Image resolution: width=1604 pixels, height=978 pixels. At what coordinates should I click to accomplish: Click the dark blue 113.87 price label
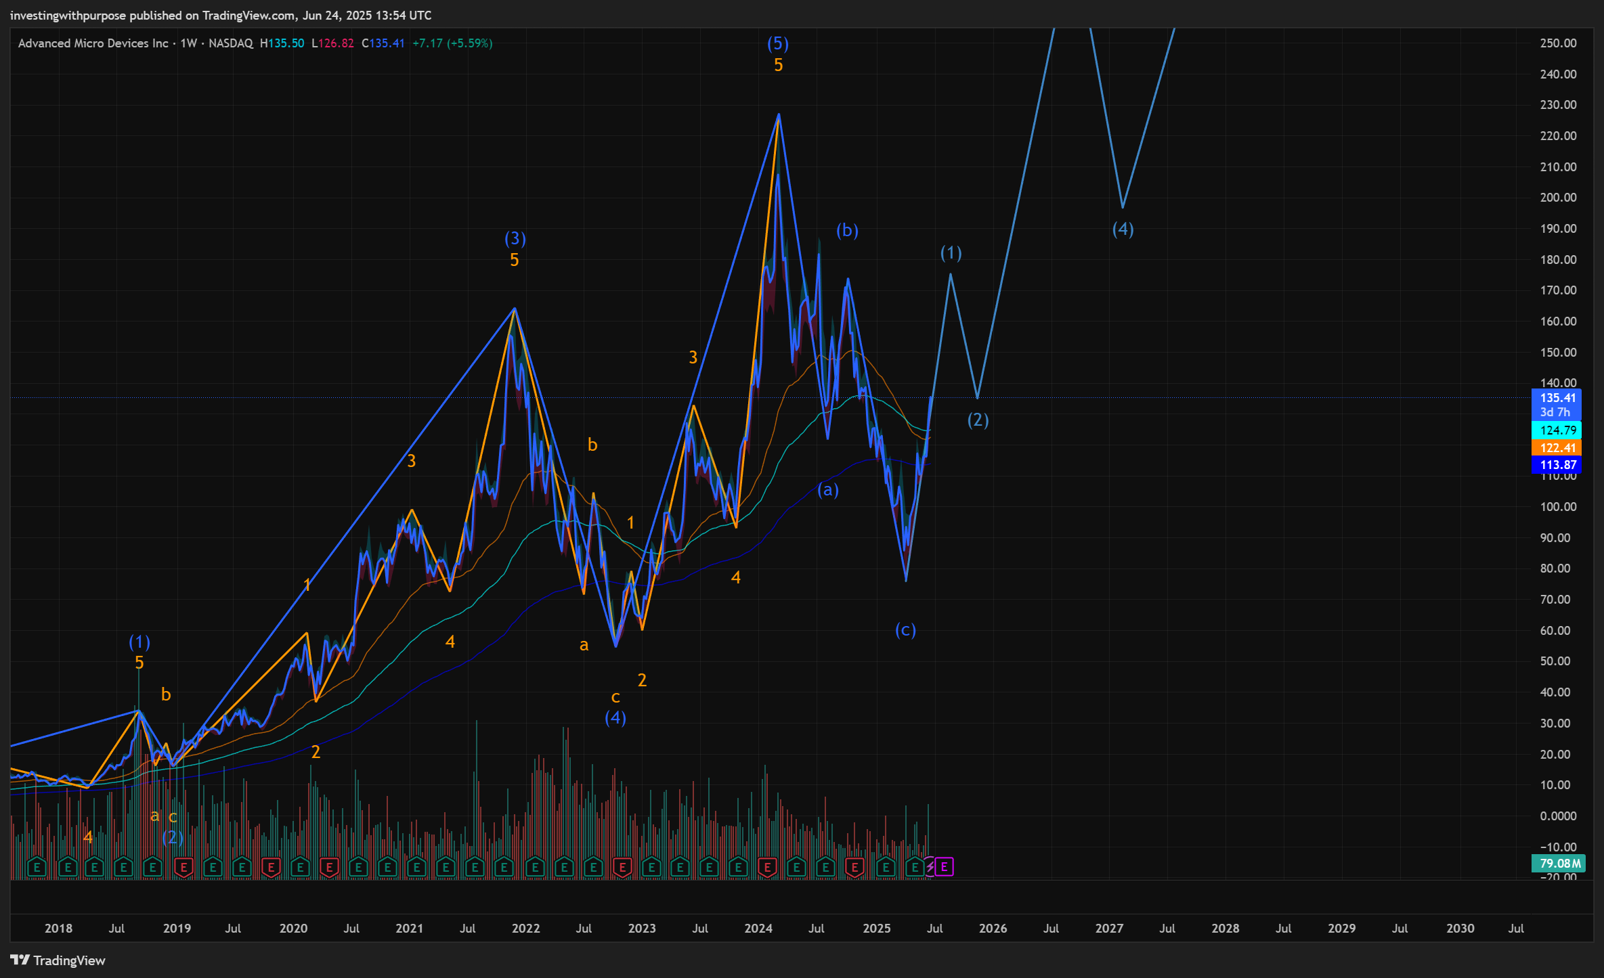pyautogui.click(x=1557, y=465)
